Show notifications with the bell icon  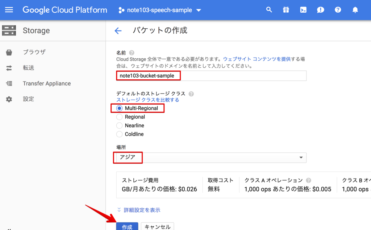click(355, 10)
